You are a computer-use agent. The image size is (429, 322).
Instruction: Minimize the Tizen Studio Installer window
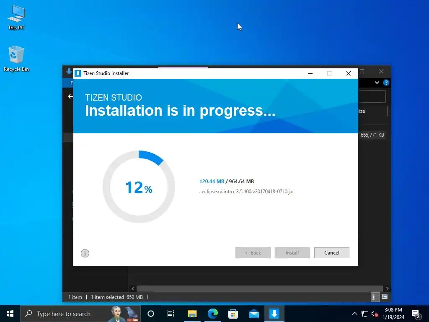tap(310, 73)
